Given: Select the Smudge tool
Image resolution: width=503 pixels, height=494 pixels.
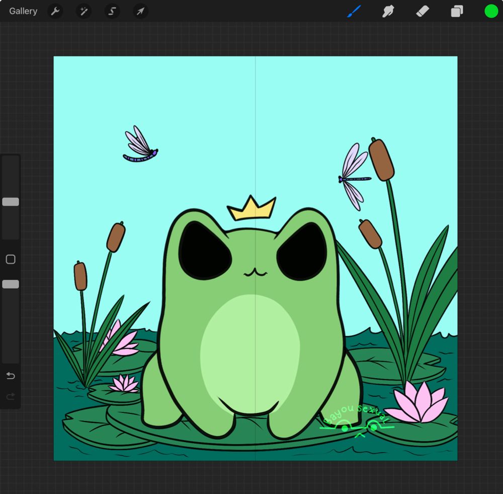Looking at the screenshot, I should point(388,11).
